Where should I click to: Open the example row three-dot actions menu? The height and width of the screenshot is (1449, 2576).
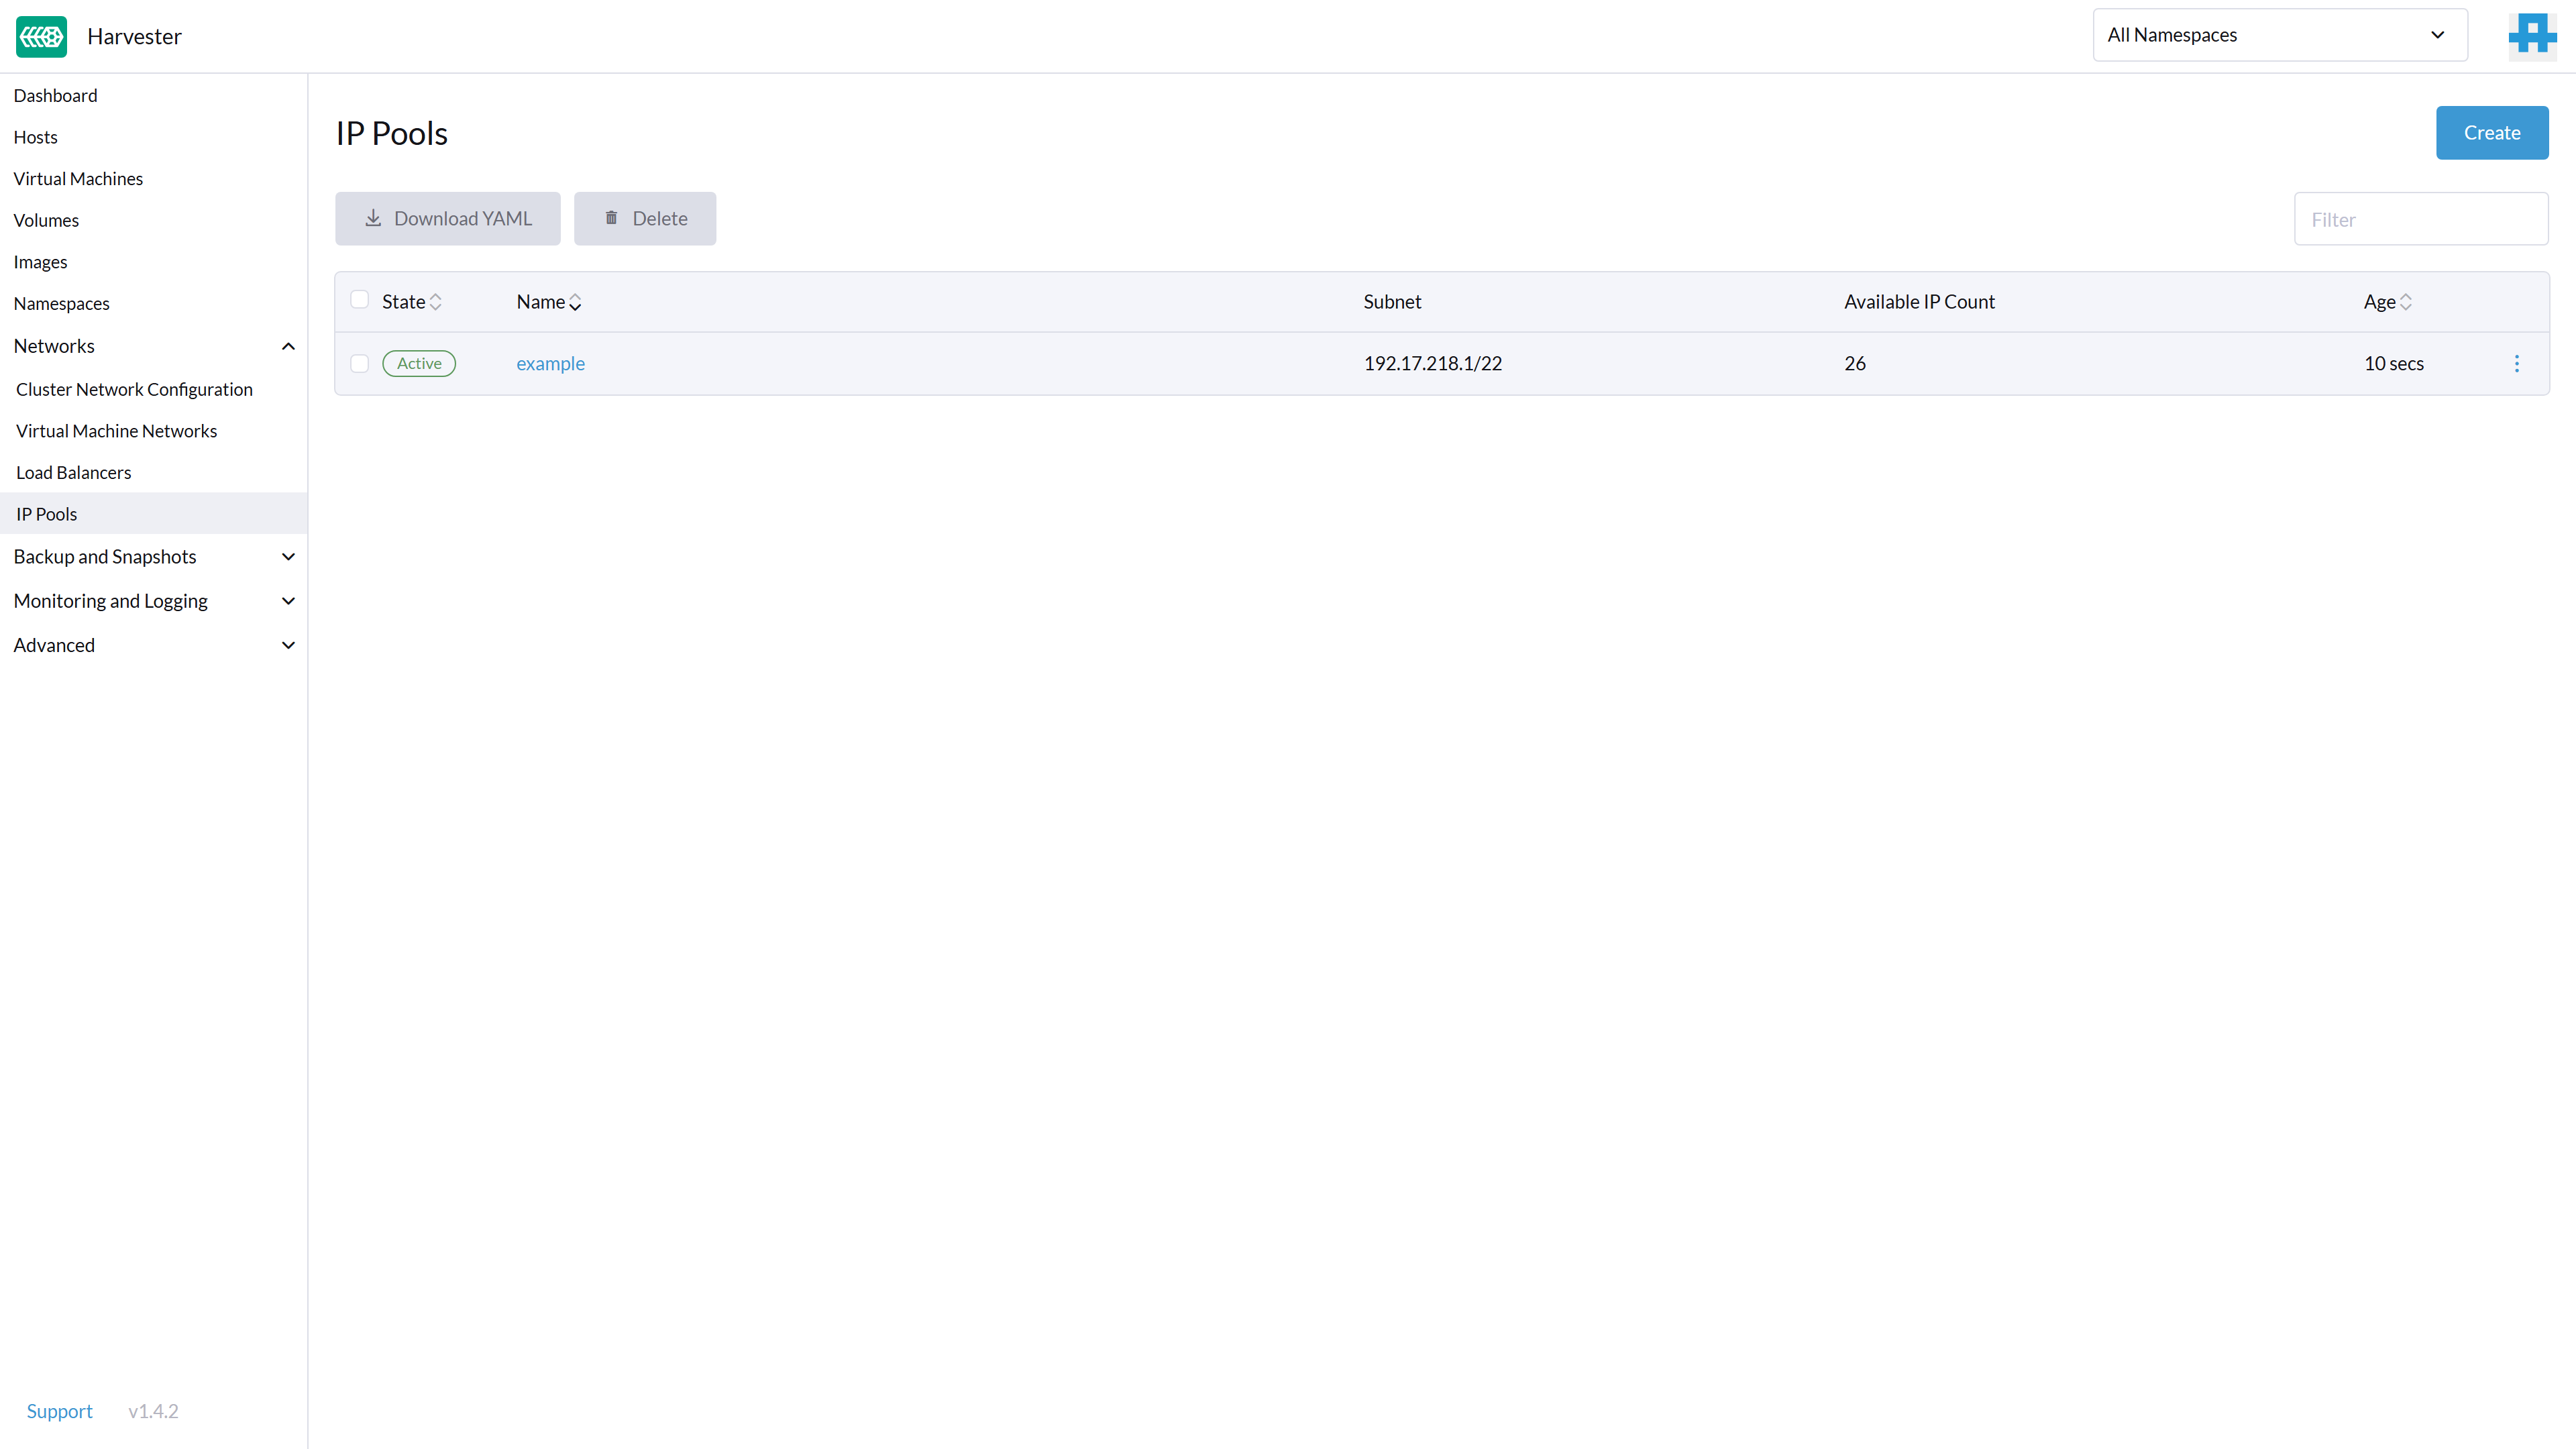pyautogui.click(x=2516, y=364)
